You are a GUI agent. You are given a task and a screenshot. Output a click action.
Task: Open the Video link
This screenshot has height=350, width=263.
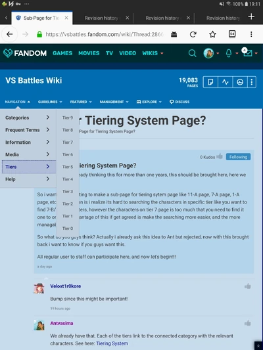point(128,53)
